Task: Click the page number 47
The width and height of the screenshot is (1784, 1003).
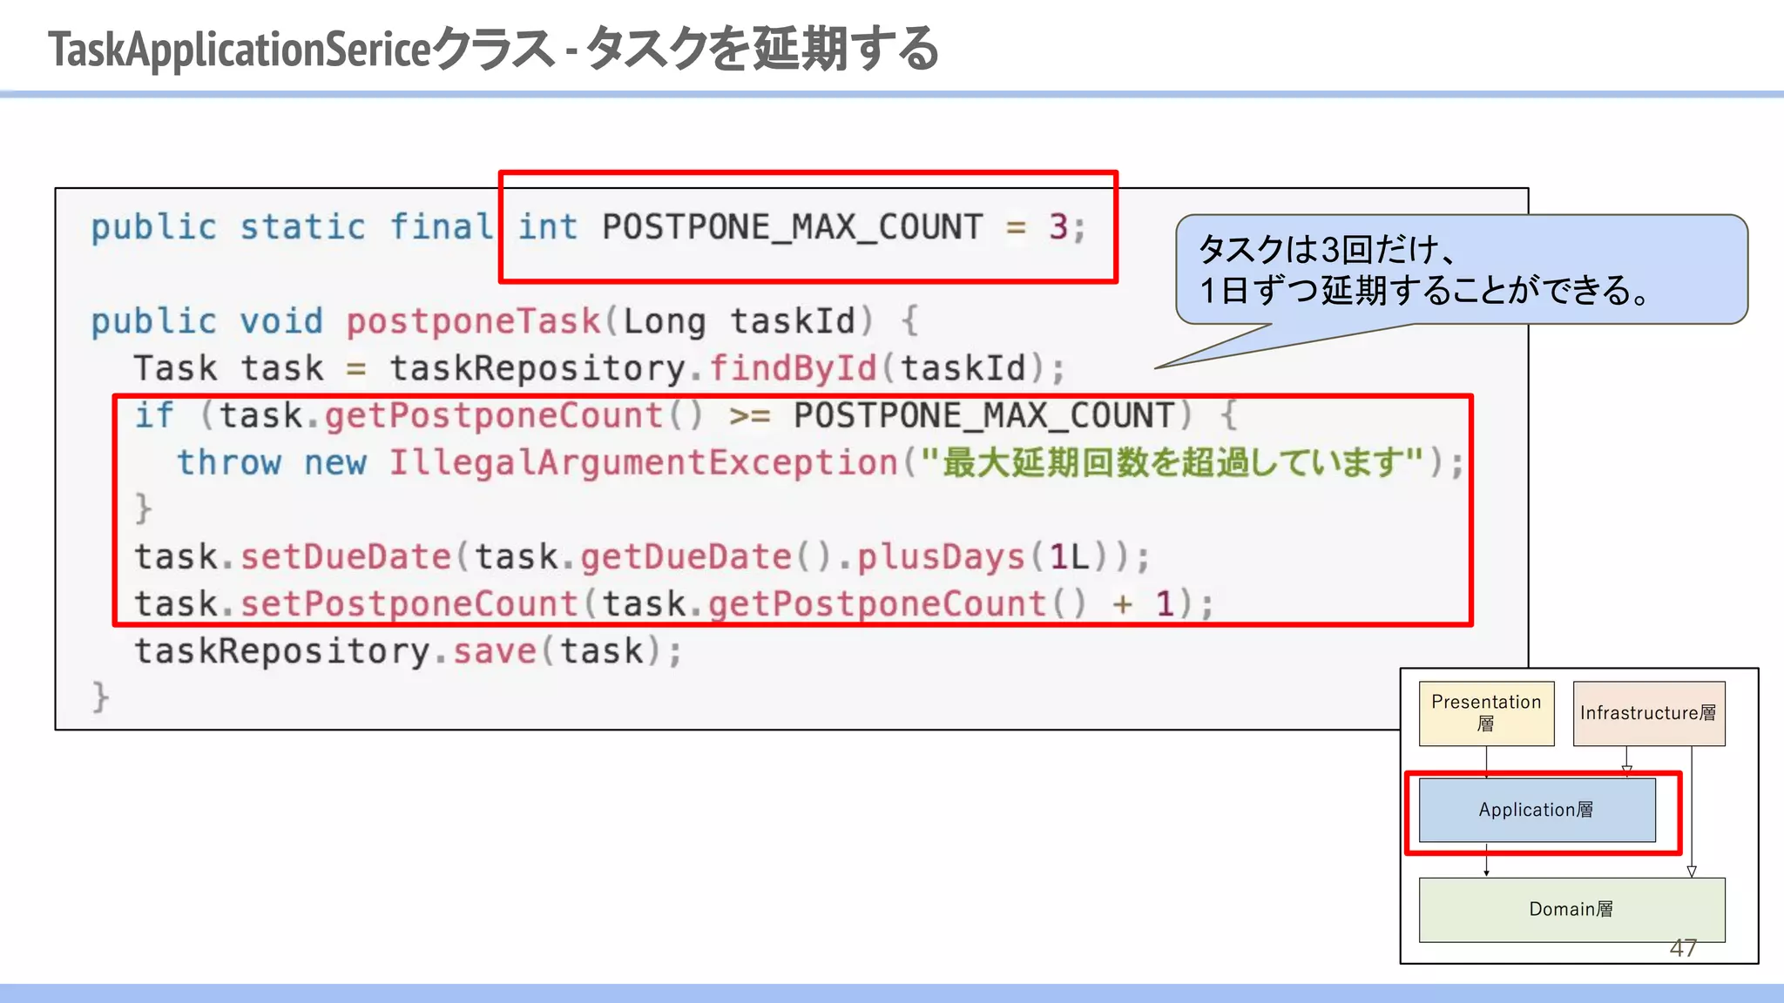Action: tap(1683, 947)
